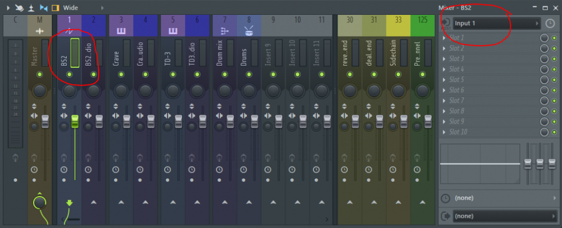Click the Master track waveform icon
The width and height of the screenshot is (562, 228).
click(39, 31)
